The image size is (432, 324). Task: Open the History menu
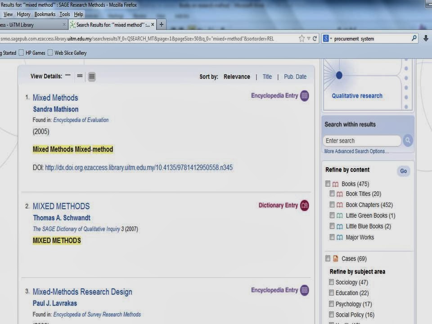pyautogui.click(x=23, y=14)
